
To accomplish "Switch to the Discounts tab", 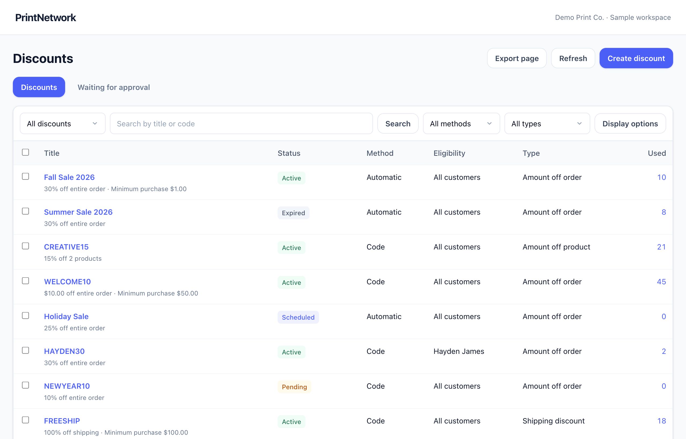I will pos(39,87).
